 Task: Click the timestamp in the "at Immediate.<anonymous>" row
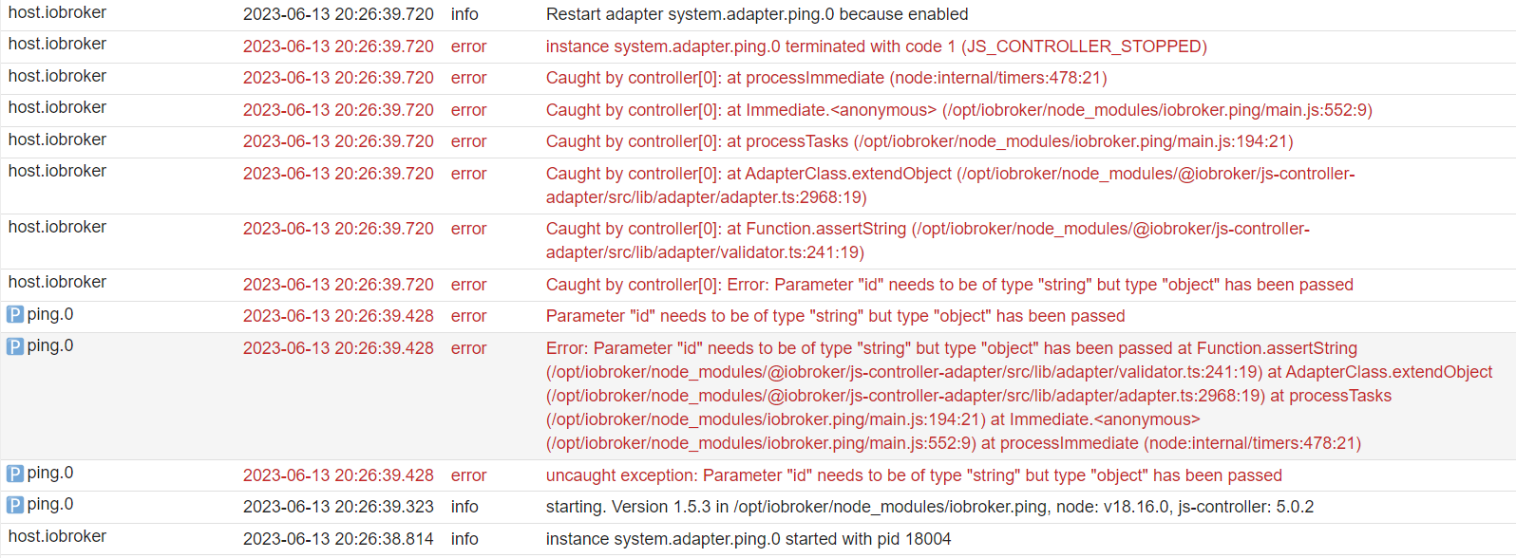[x=338, y=110]
